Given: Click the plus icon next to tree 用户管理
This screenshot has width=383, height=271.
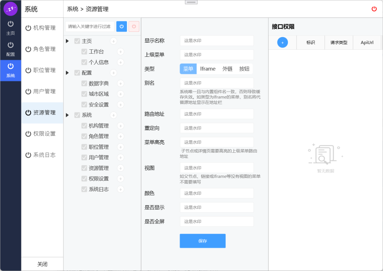Looking at the screenshot, I should coord(121,157).
